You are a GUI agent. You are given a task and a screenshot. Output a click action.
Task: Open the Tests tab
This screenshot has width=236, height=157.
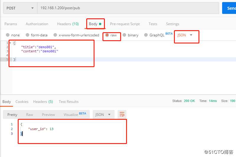point(153,24)
